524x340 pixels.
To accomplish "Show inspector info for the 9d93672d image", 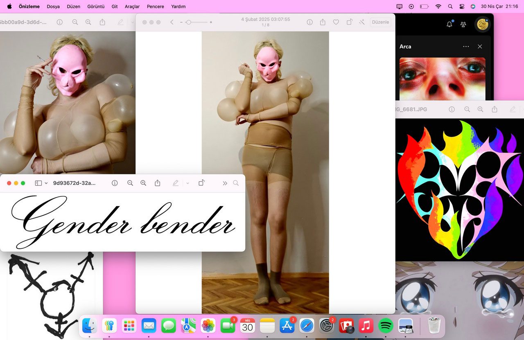I will (x=115, y=183).
